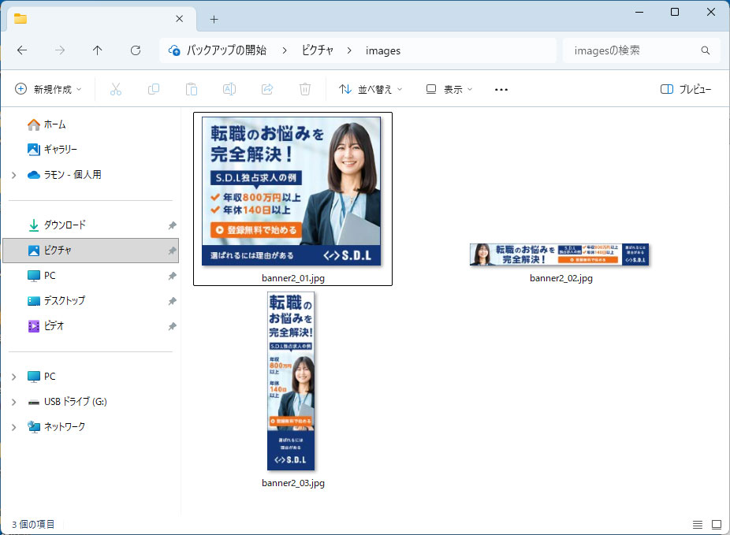Viewport: 730px width, 535px height.
Task: Switch to large thumbnails view in status bar
Action: (717, 524)
